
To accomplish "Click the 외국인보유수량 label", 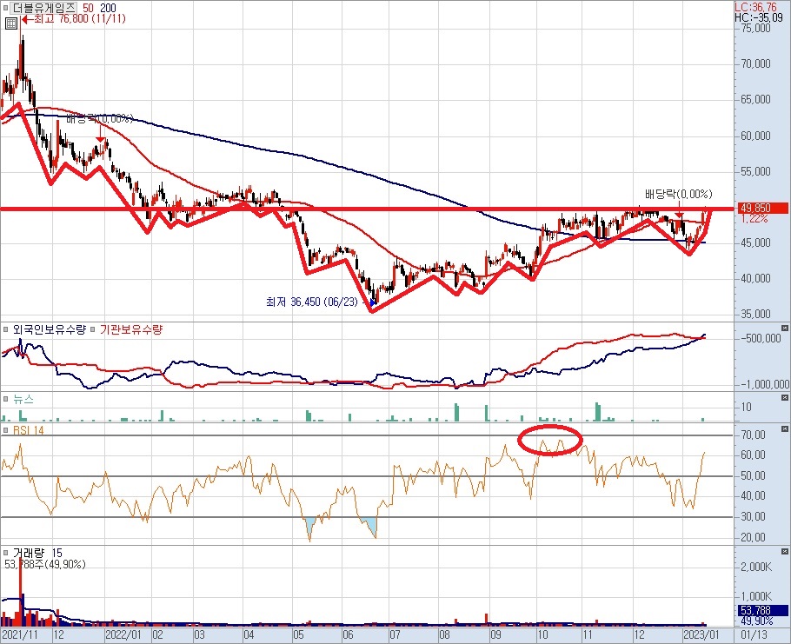I will pos(50,329).
